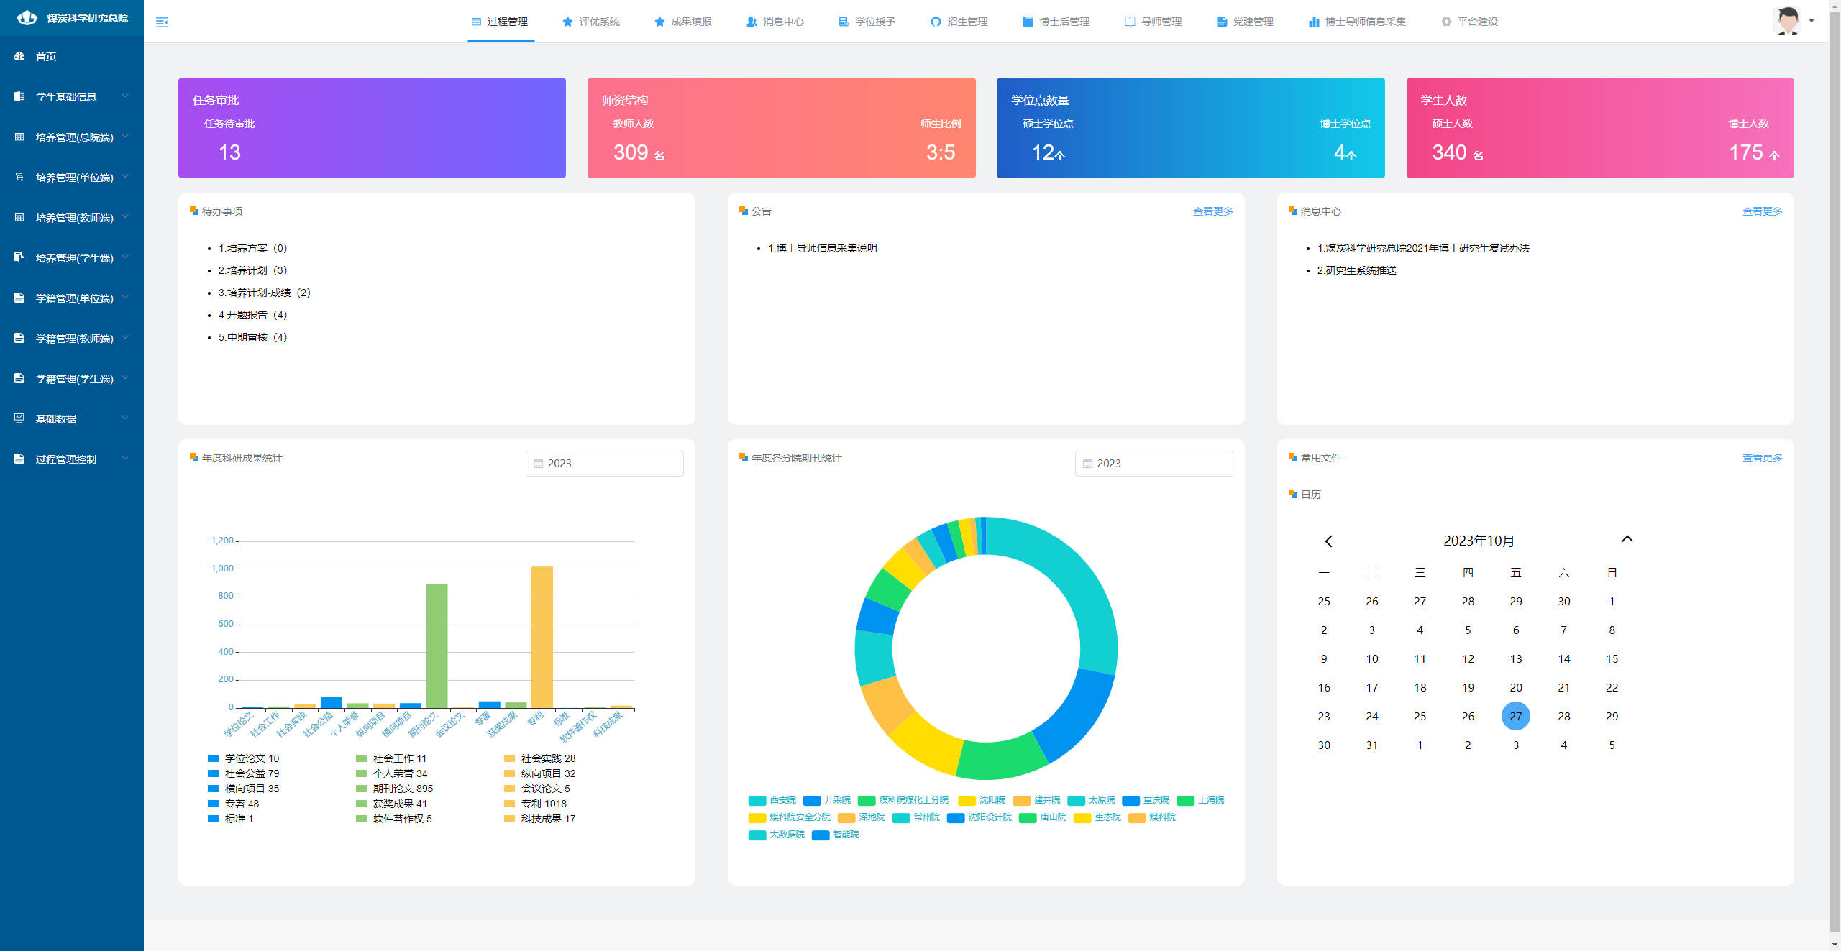1841x951 pixels.
Task: Open 研究生系统推送 message
Action: [x=1356, y=270]
